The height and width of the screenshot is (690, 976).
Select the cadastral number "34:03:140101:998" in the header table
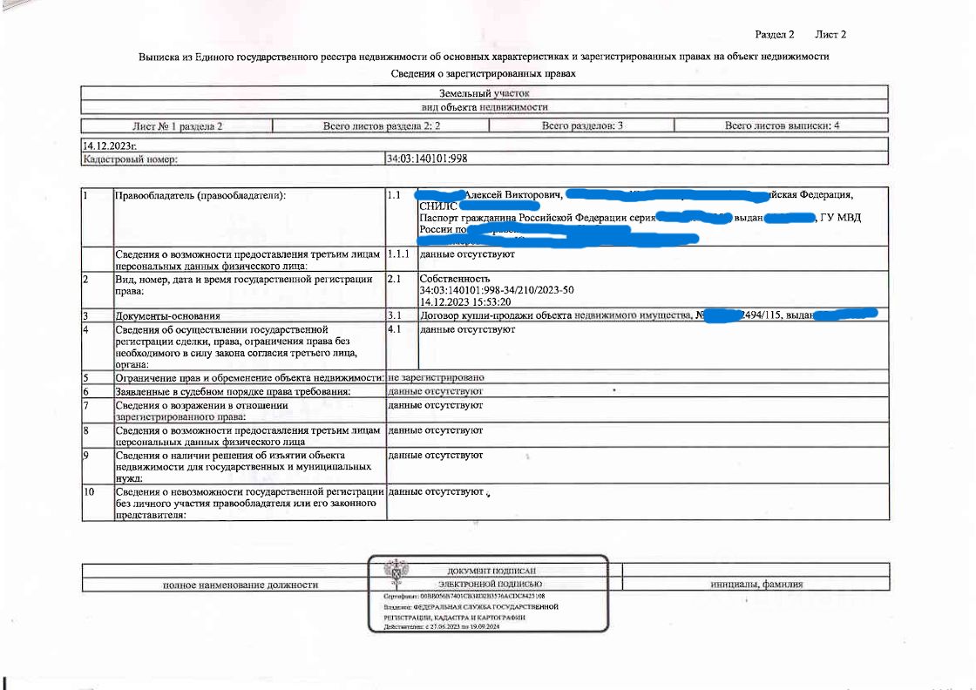[427, 159]
